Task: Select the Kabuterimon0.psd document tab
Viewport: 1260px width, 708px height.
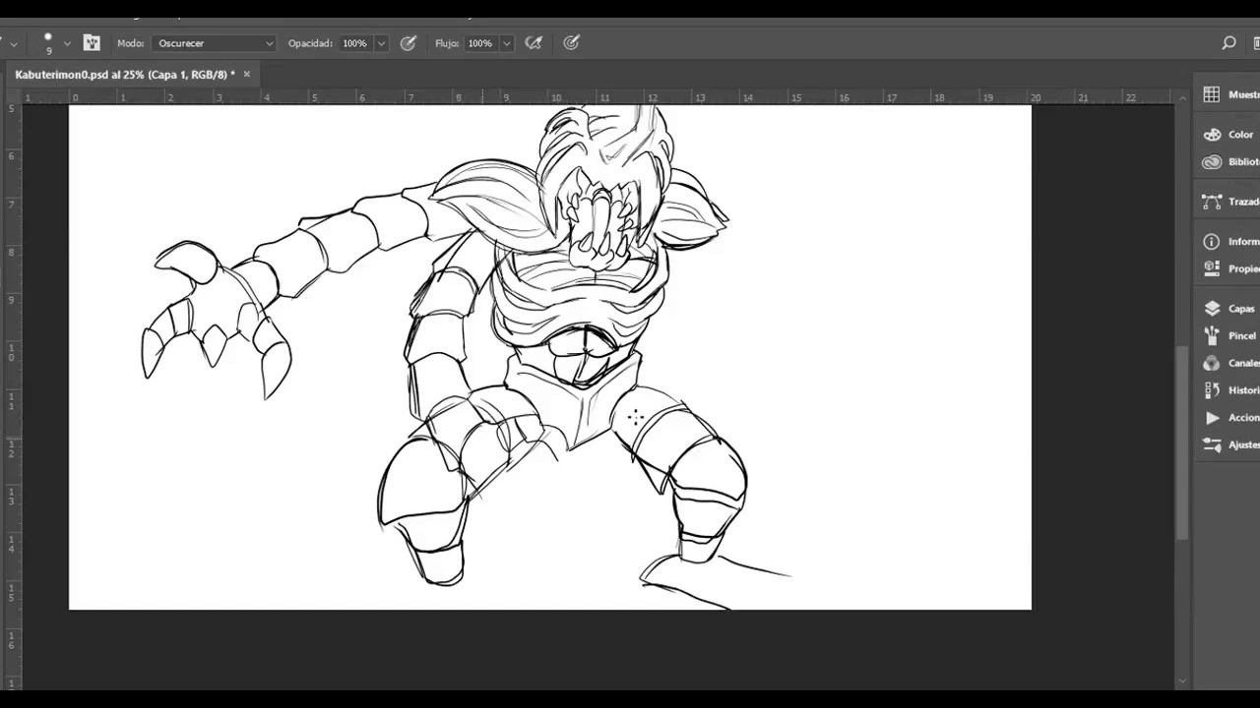Action: pos(125,75)
